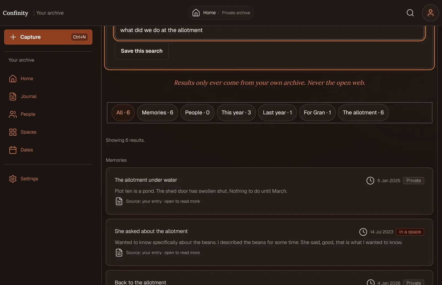Click 'Source: your entry' under the beans description
This screenshot has height=285, width=442.
click(163, 253)
